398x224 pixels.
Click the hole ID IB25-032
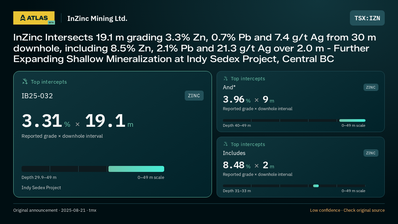pyautogui.click(x=37, y=96)
